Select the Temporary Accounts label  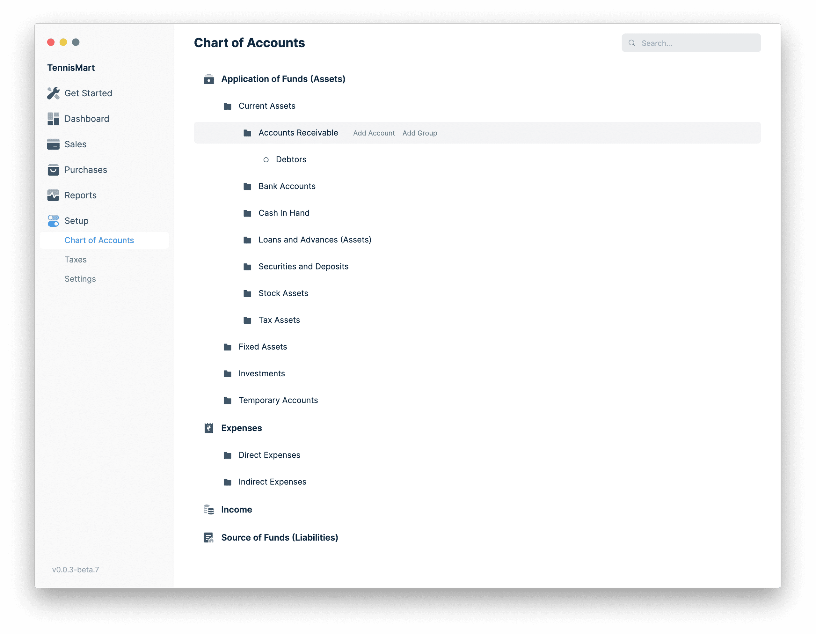pyautogui.click(x=278, y=400)
